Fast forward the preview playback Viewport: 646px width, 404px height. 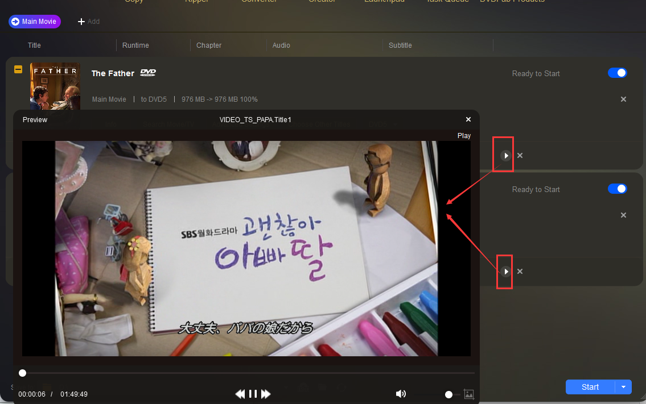pyautogui.click(x=266, y=394)
